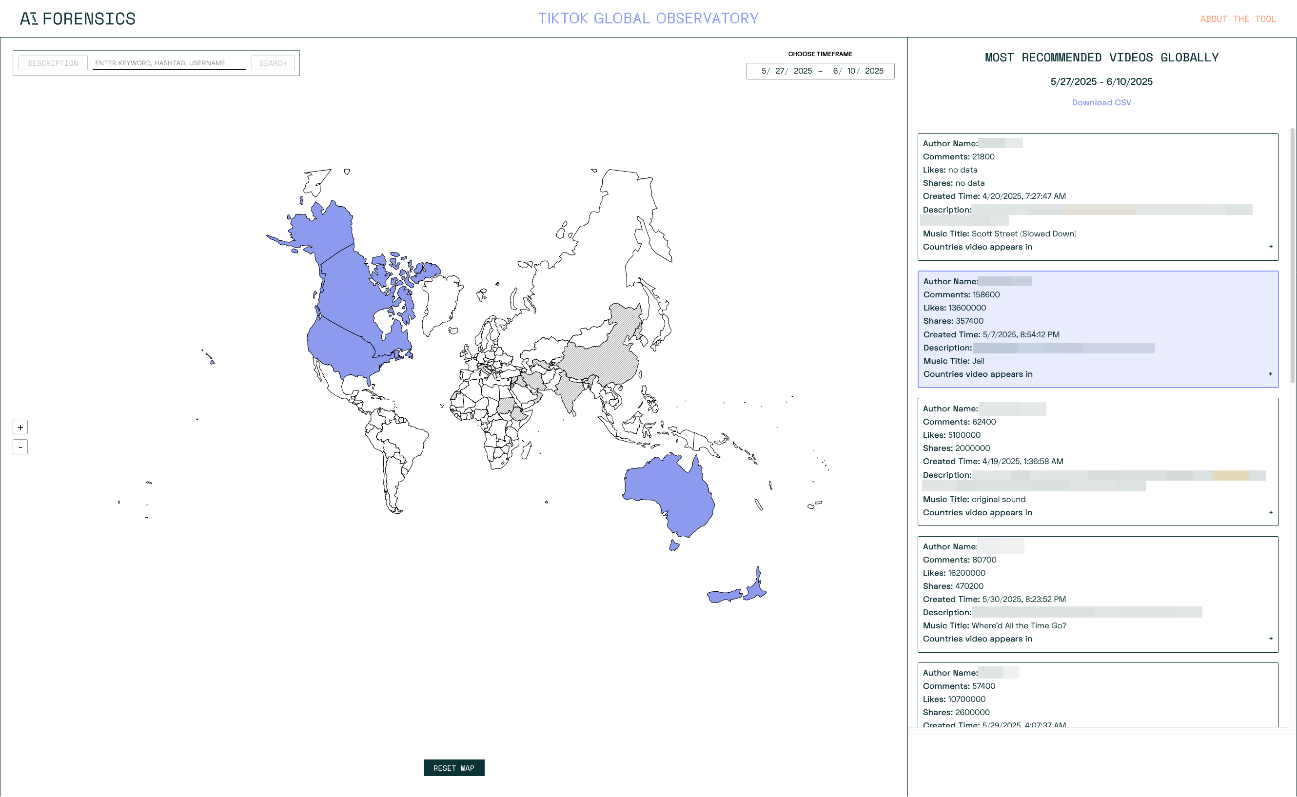1297x797 pixels.
Task: Click the TikTok Global Observatory title
Action: [x=648, y=19]
